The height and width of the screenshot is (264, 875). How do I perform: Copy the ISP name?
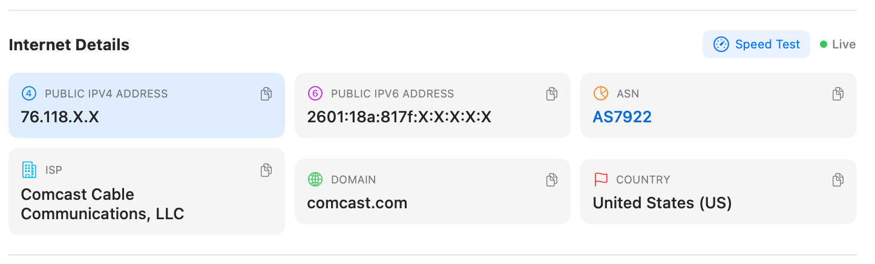266,170
